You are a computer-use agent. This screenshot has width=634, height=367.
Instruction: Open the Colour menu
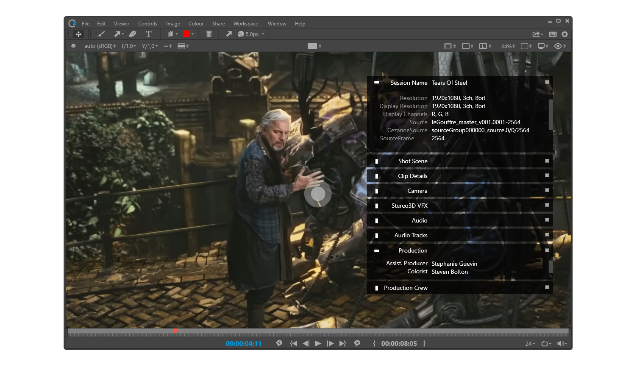pos(196,24)
